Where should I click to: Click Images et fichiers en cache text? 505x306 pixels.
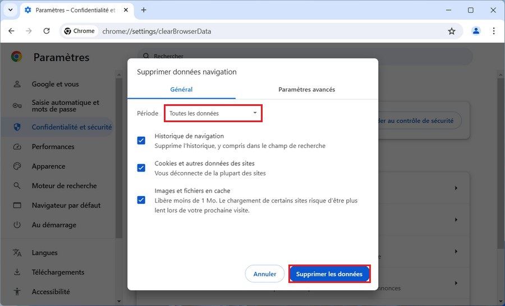[192, 191]
